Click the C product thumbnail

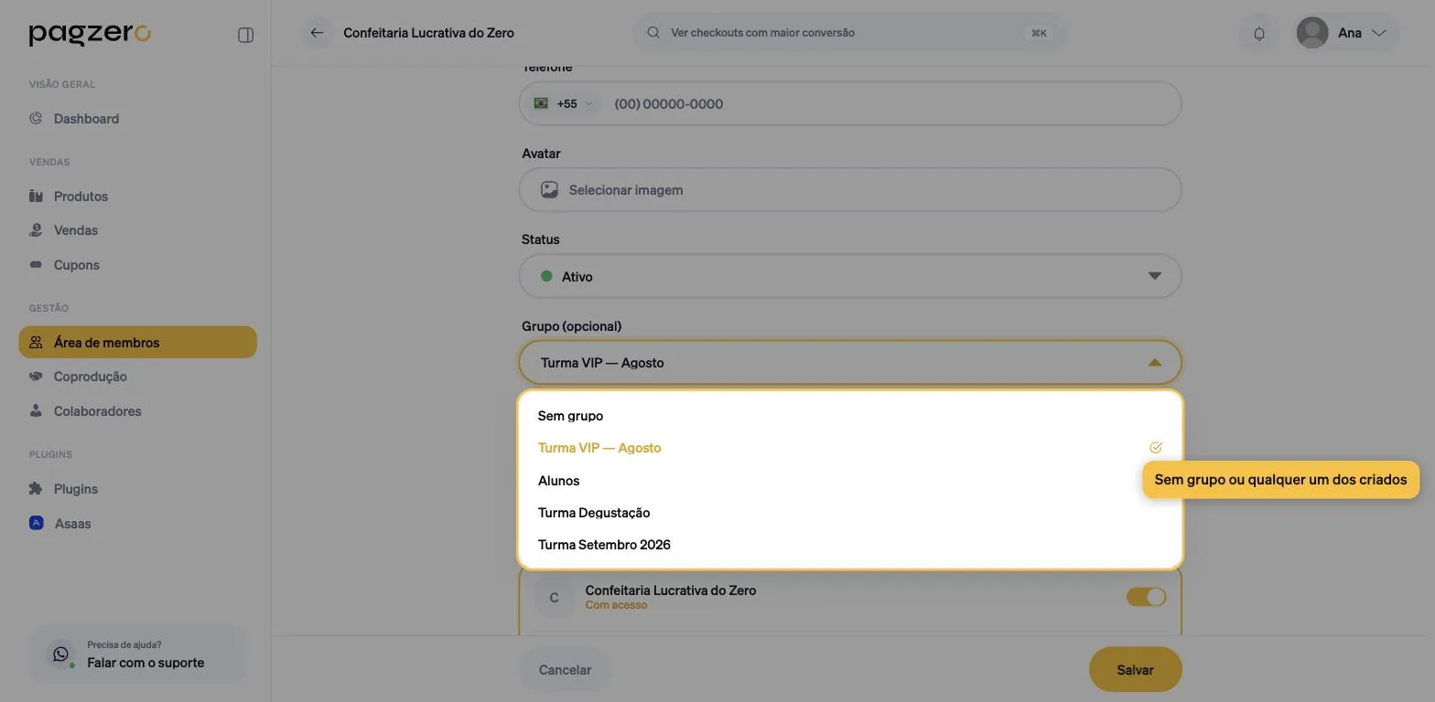pyautogui.click(x=554, y=597)
